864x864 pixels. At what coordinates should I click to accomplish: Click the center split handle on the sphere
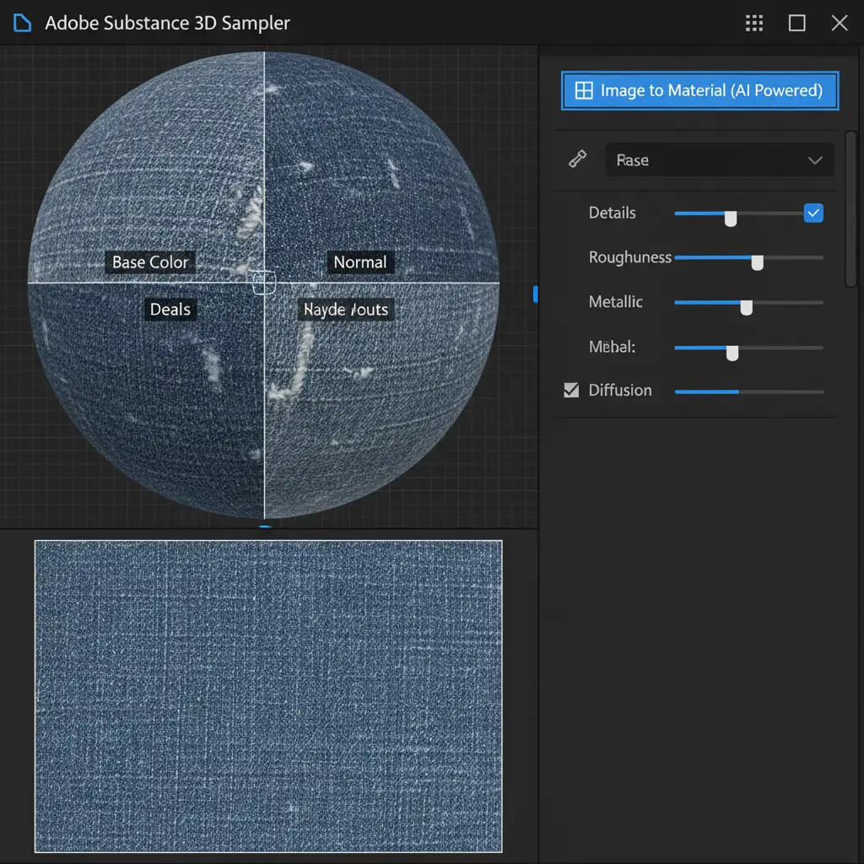pyautogui.click(x=263, y=282)
